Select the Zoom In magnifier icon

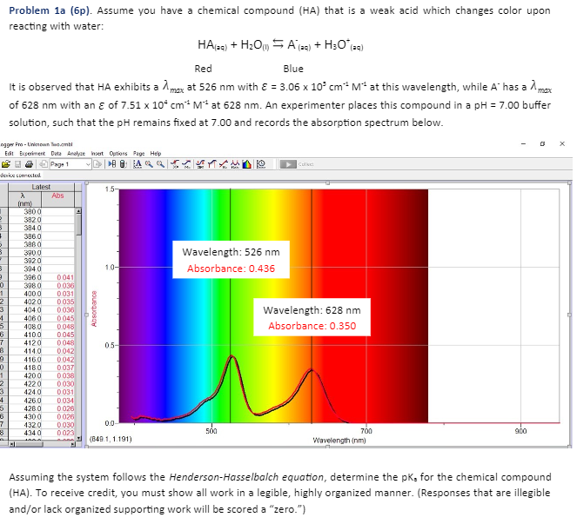click(149, 164)
